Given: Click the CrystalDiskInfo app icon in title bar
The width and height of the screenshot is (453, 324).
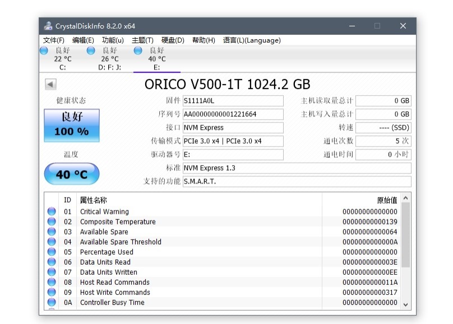Looking at the screenshot, I should (48, 26).
